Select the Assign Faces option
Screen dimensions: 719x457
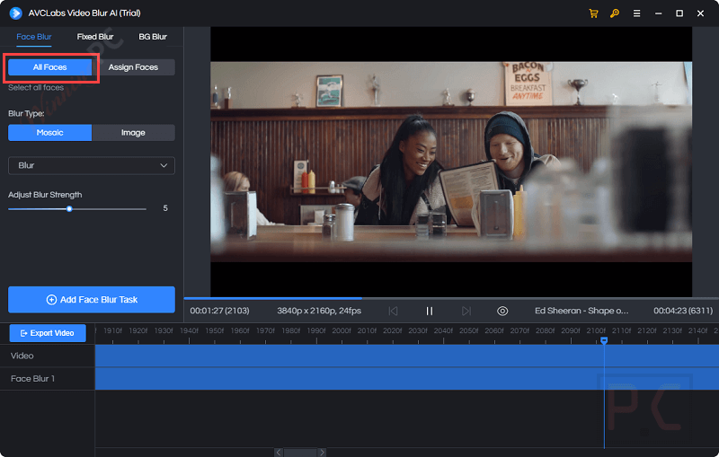coord(133,67)
